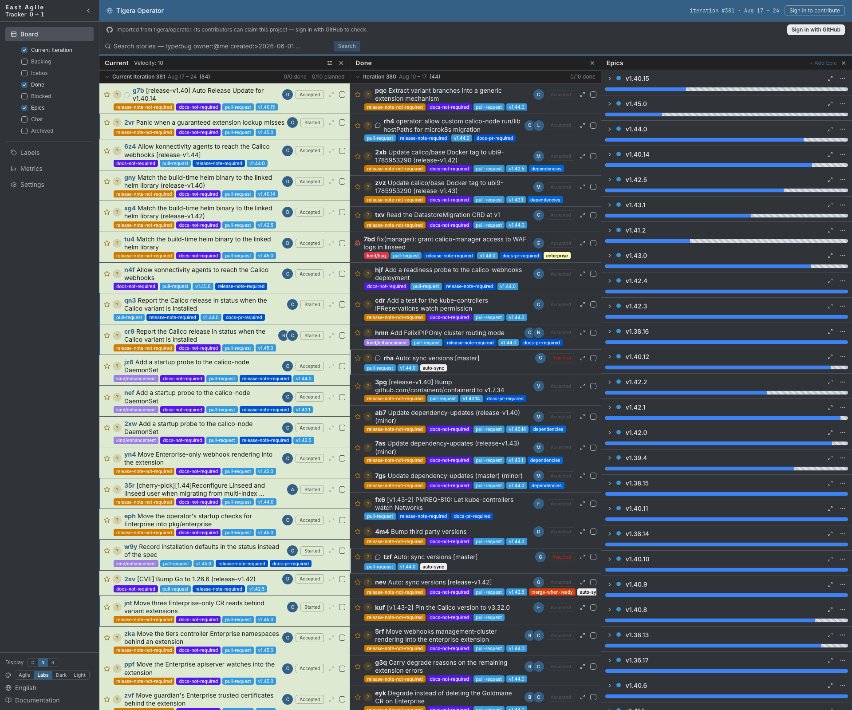The image size is (852, 710).
Task: Open comments on rha Auto sync story
Action: coord(378,358)
